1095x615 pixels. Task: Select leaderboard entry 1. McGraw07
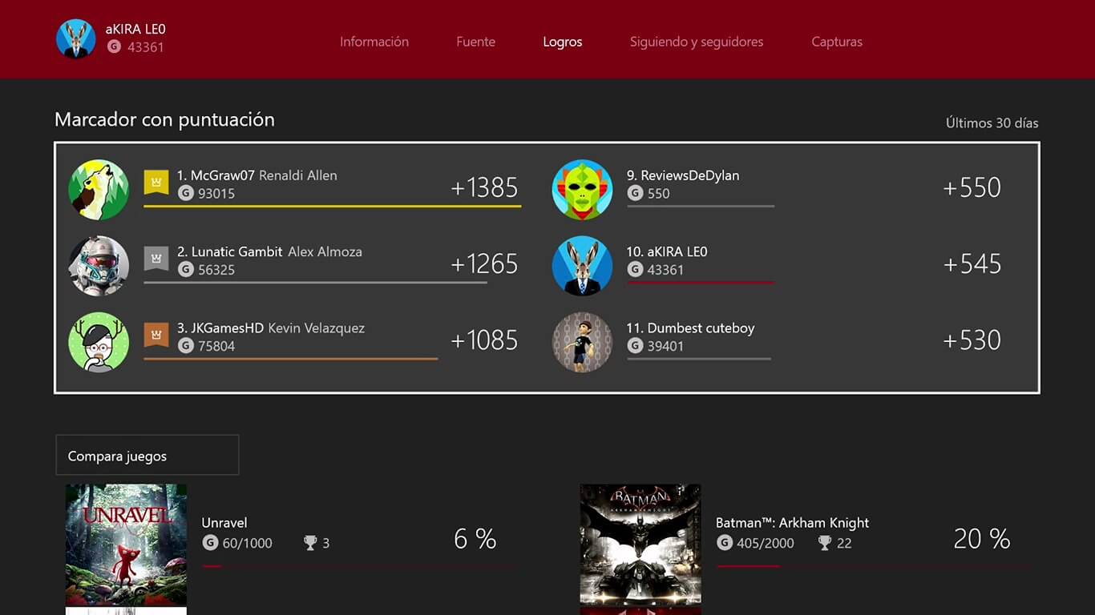[295, 190]
